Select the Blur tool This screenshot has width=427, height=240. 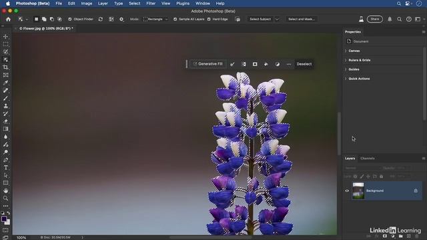(x=6, y=137)
